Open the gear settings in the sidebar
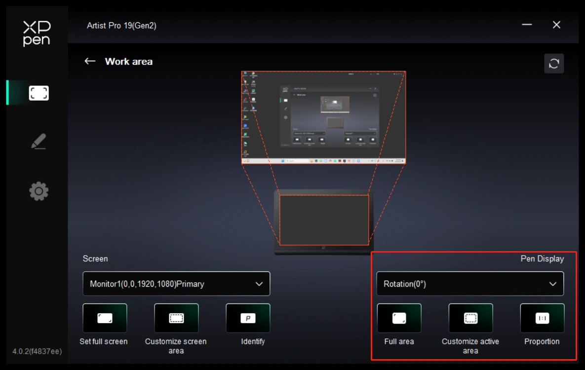The width and height of the screenshot is (585, 370). [x=39, y=191]
